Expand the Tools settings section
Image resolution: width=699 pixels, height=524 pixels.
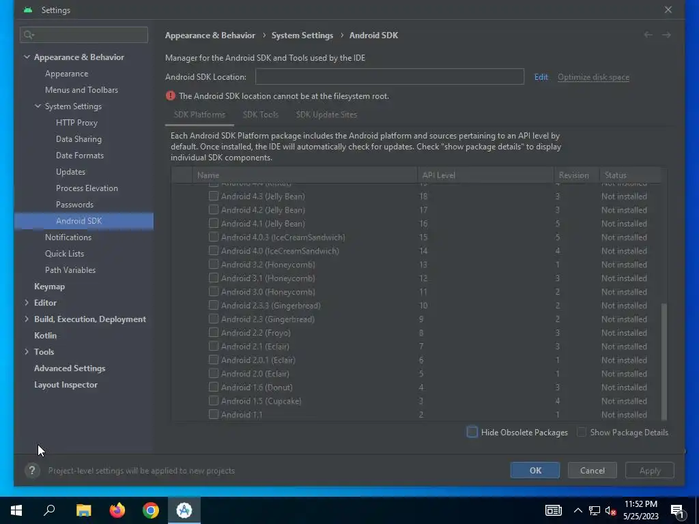point(27,351)
